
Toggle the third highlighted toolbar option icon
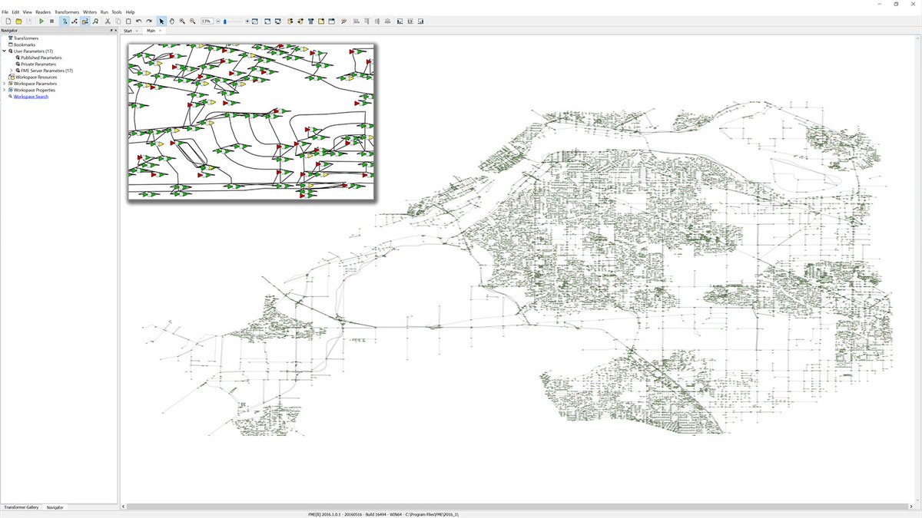coord(85,21)
